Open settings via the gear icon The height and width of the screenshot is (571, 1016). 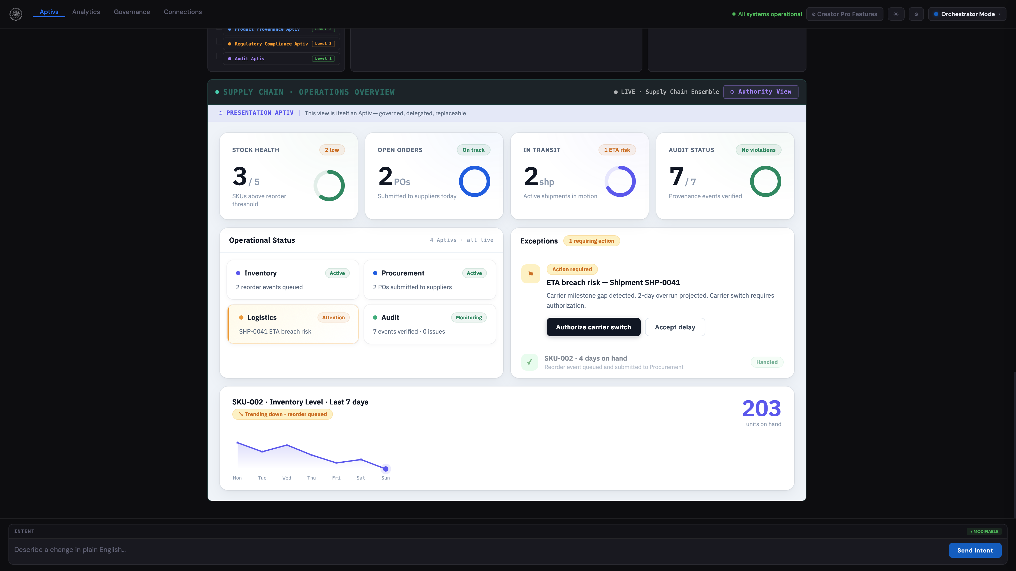point(916,14)
